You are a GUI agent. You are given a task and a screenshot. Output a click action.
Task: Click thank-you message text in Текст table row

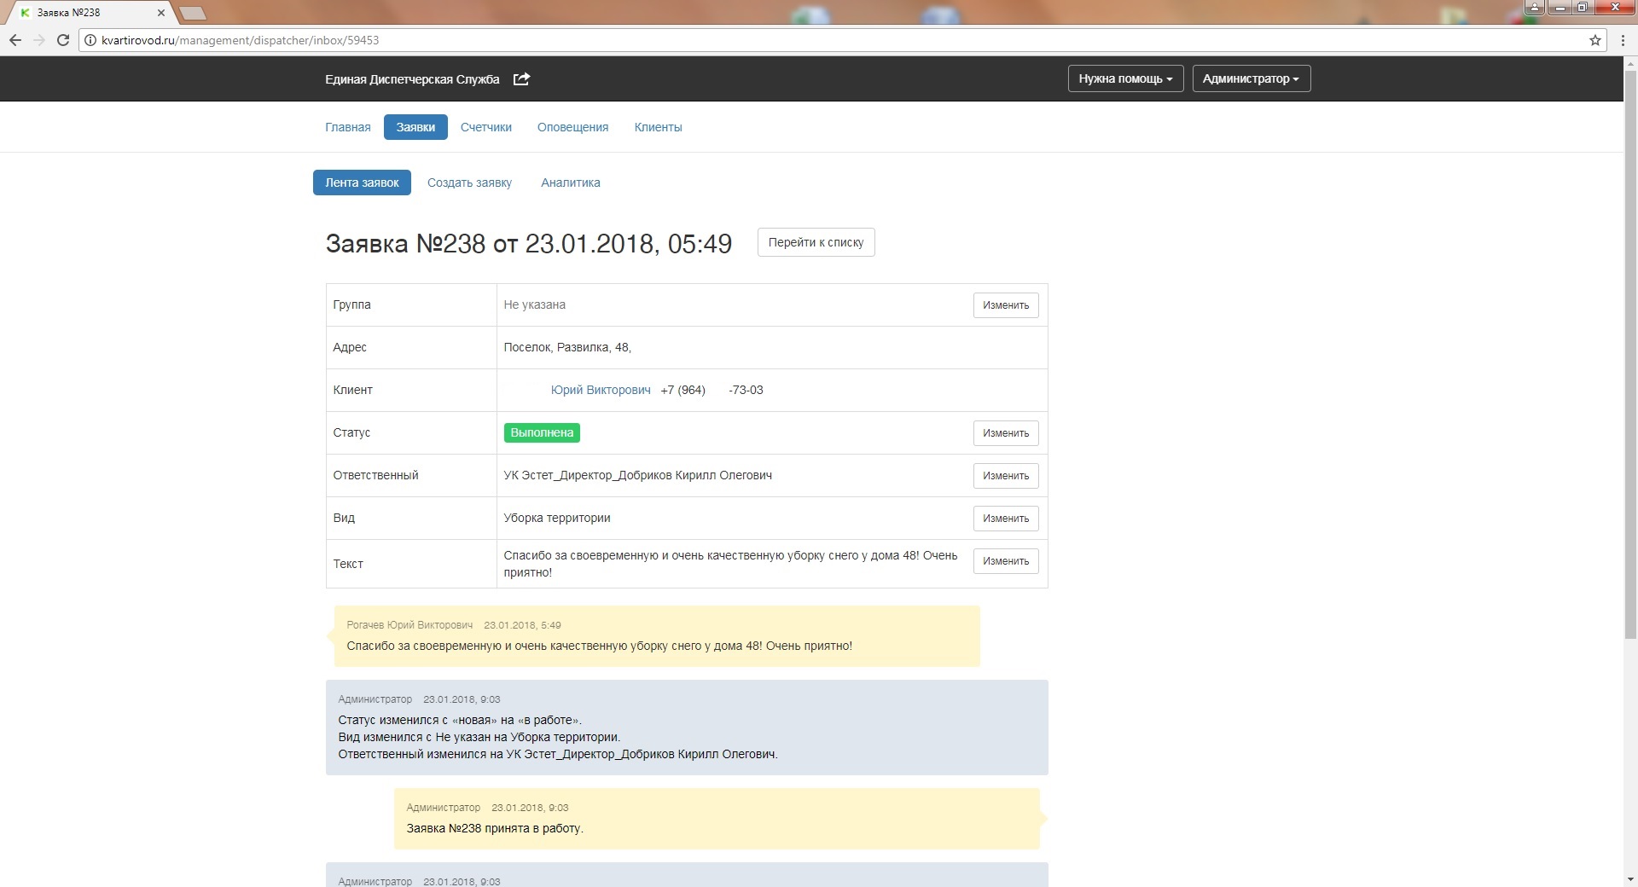730,564
